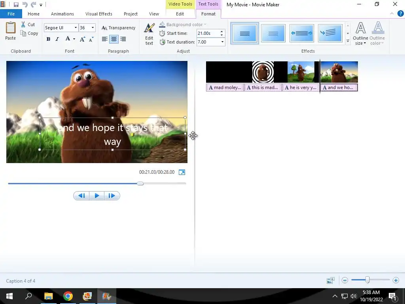The image size is (405, 304).
Task: Click the thumbnail size view icon
Action: pyautogui.click(x=331, y=281)
